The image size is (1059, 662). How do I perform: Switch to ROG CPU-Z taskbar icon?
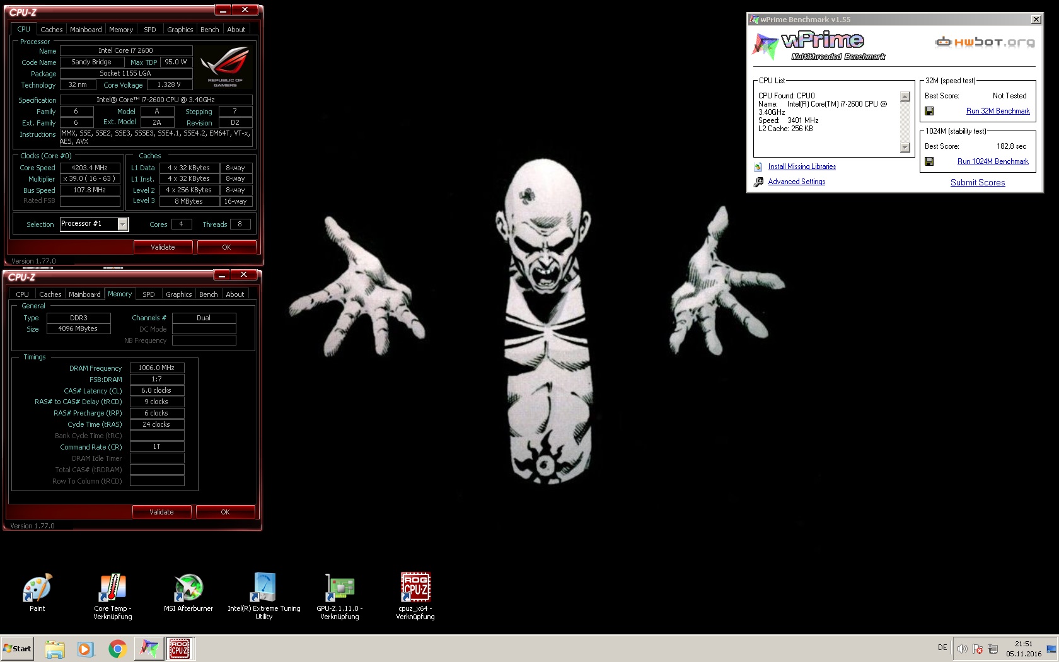180,649
